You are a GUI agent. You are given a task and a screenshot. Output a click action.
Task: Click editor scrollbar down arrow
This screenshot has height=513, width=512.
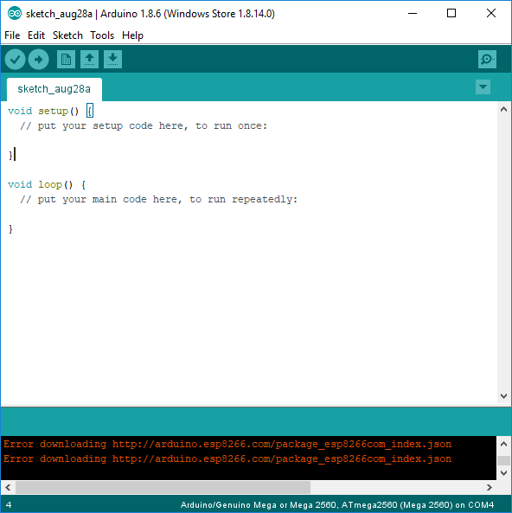[x=504, y=396]
